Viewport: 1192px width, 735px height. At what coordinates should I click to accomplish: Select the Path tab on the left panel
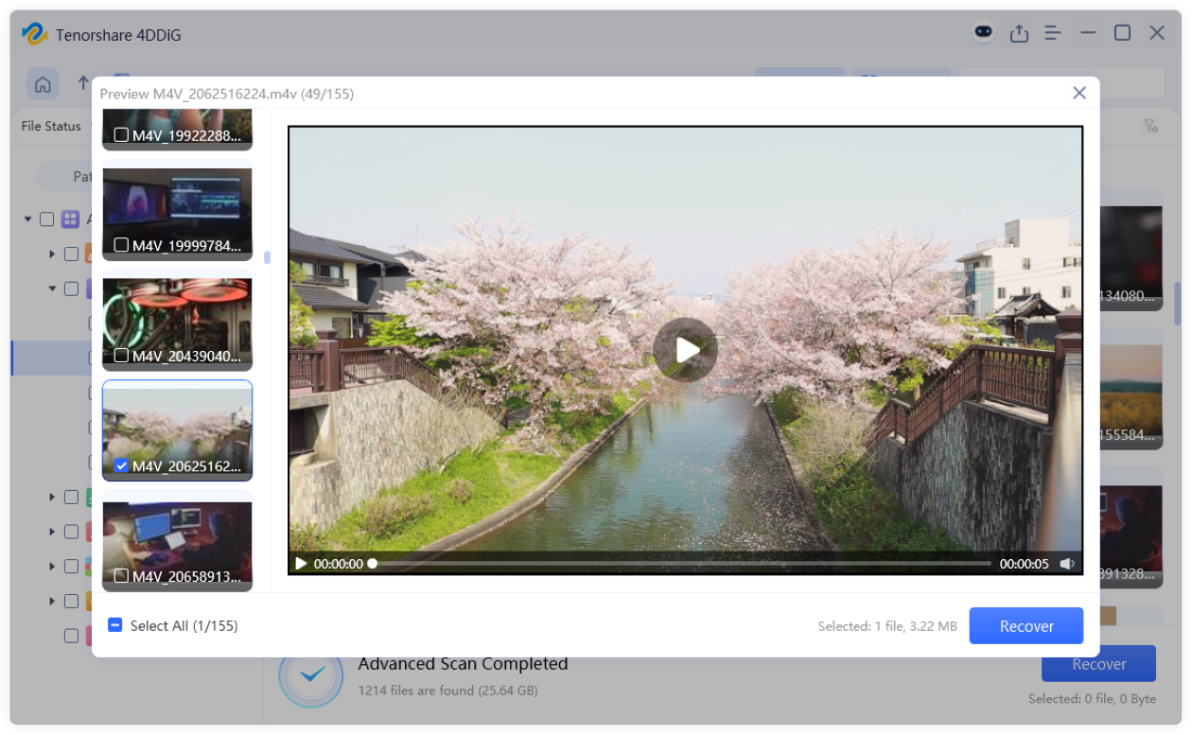81,177
